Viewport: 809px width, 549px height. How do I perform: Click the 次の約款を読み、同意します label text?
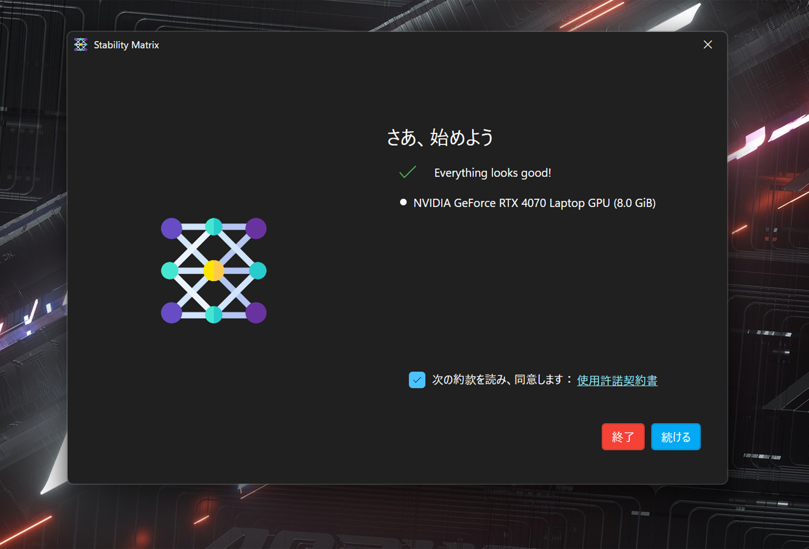tap(497, 380)
